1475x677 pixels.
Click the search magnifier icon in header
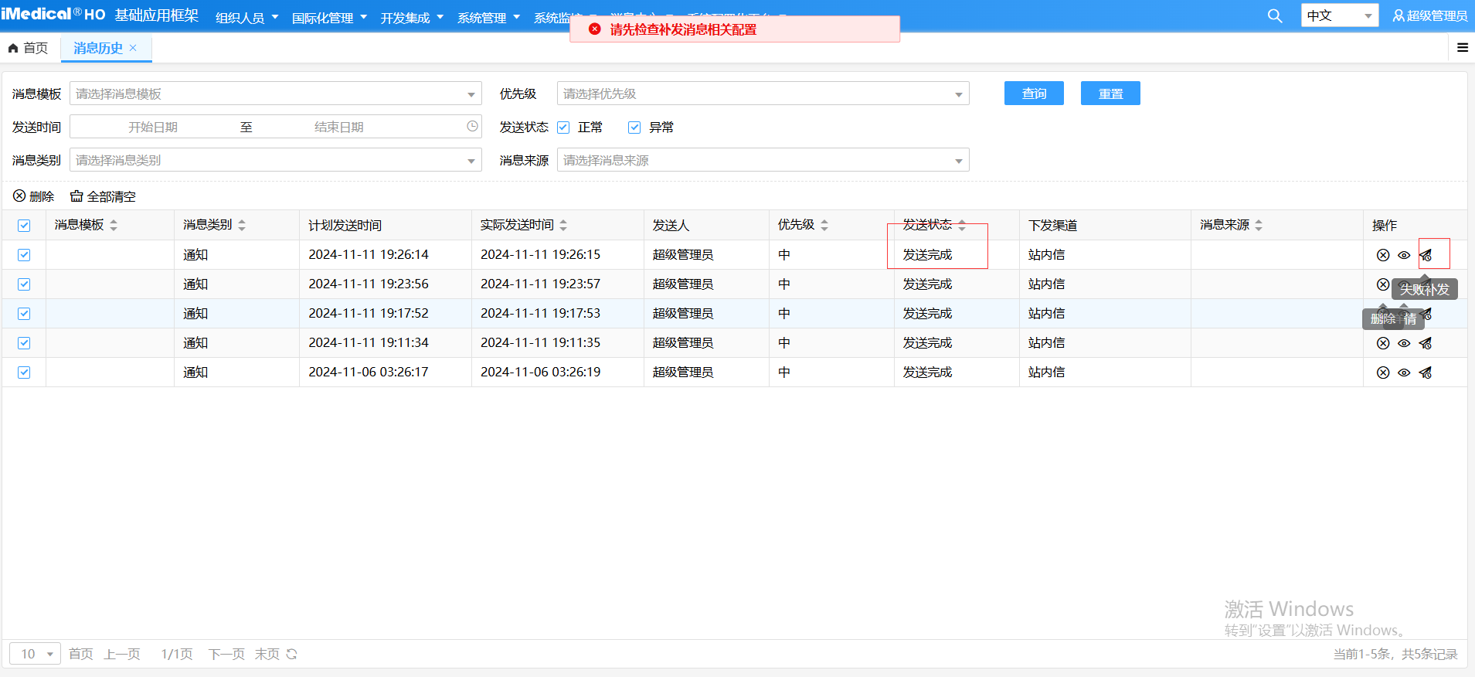click(1275, 16)
